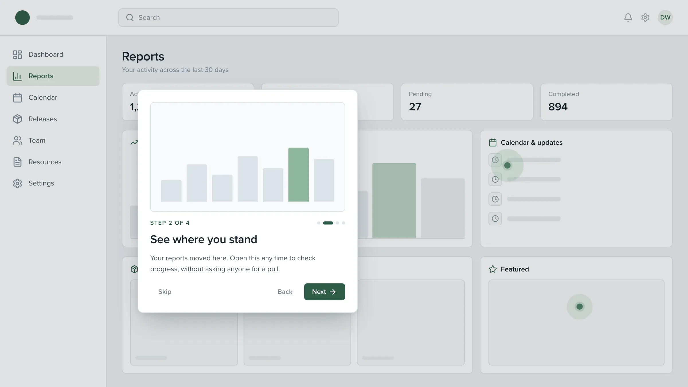Click the package icon beside the dialog
Image resolution: width=688 pixels, height=387 pixels.
[x=134, y=269]
